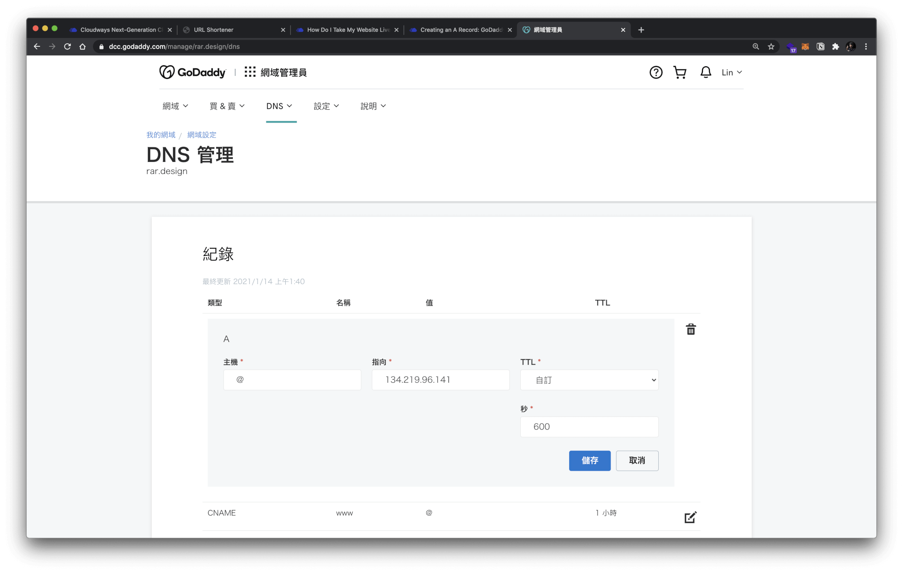Open the 設定 menu

pyautogui.click(x=326, y=106)
